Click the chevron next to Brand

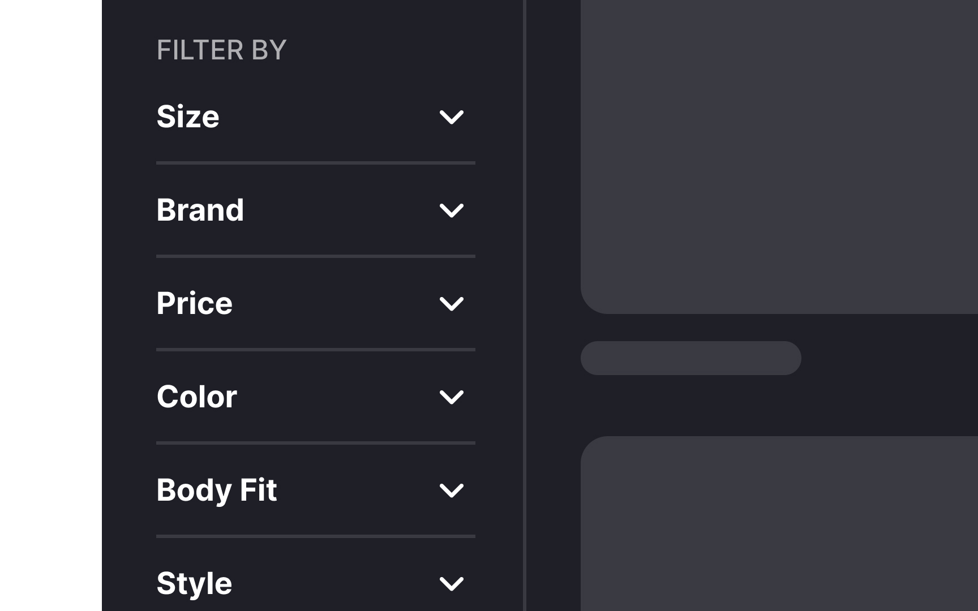click(452, 210)
